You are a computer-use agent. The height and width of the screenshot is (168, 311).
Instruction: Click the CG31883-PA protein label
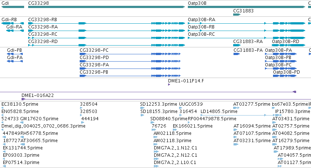(x=248, y=50)
